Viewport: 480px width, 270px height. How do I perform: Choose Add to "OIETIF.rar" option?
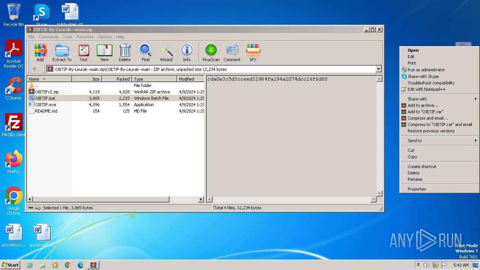click(x=439, y=112)
